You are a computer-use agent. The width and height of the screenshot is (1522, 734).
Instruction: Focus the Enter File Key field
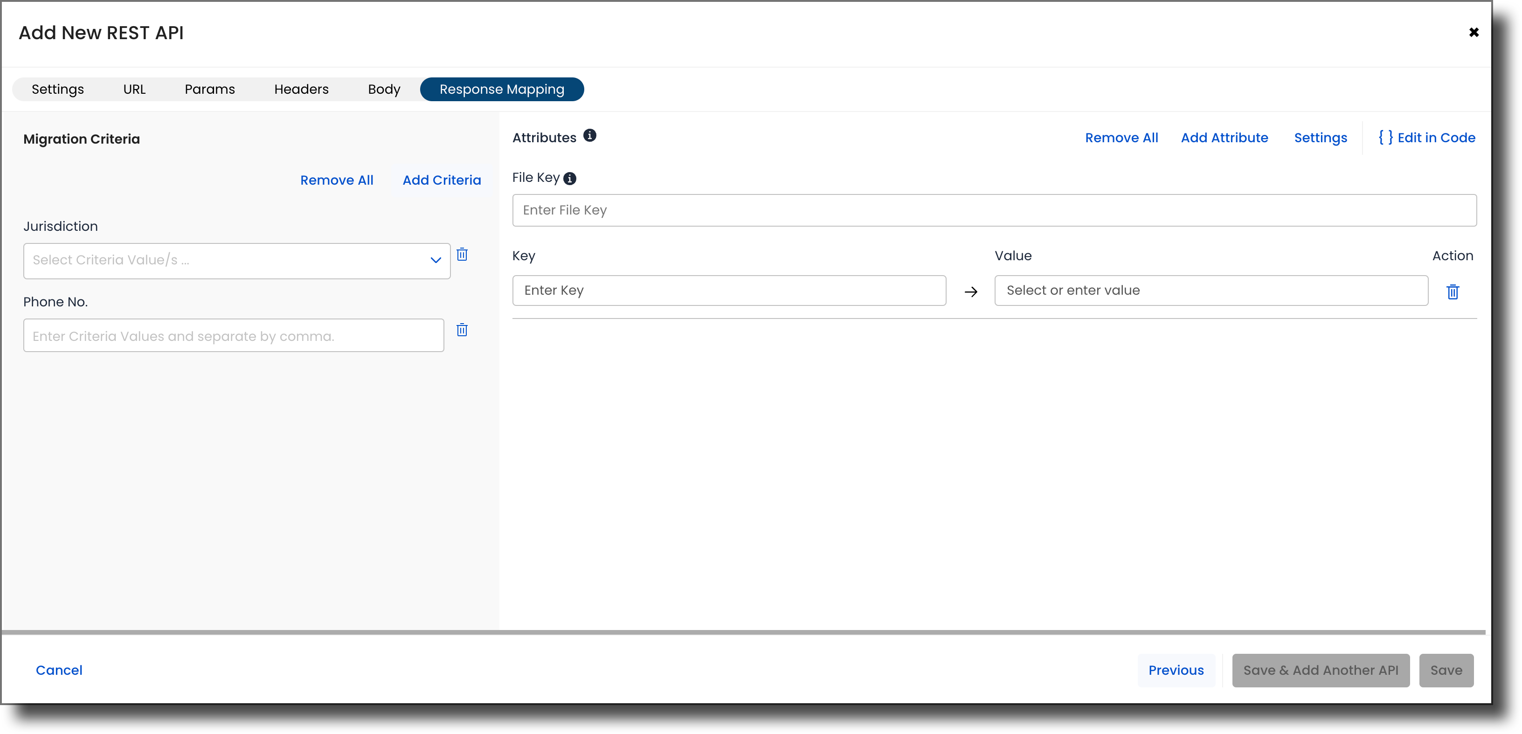coord(994,210)
